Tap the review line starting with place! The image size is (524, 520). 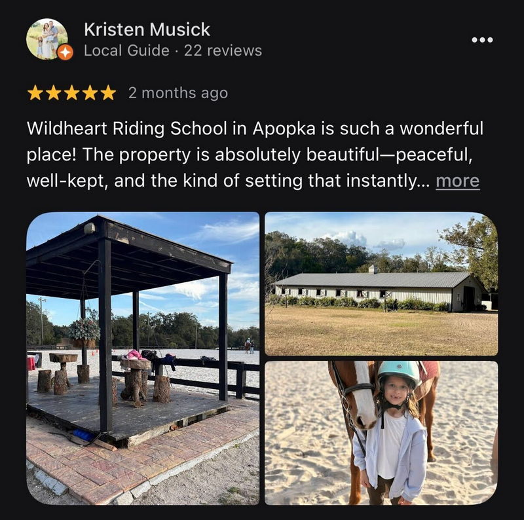tap(250, 155)
